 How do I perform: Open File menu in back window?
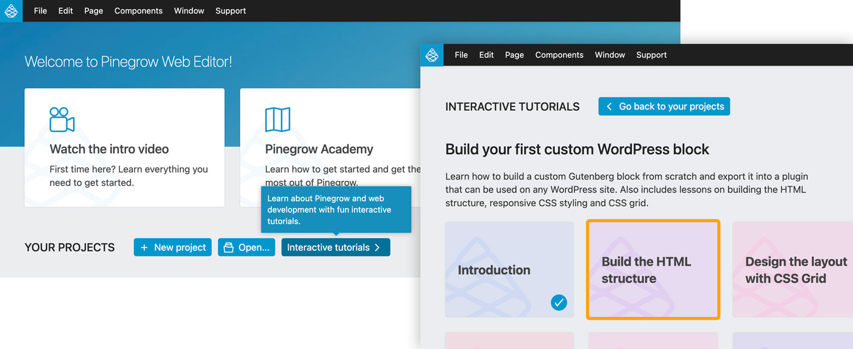pos(40,11)
